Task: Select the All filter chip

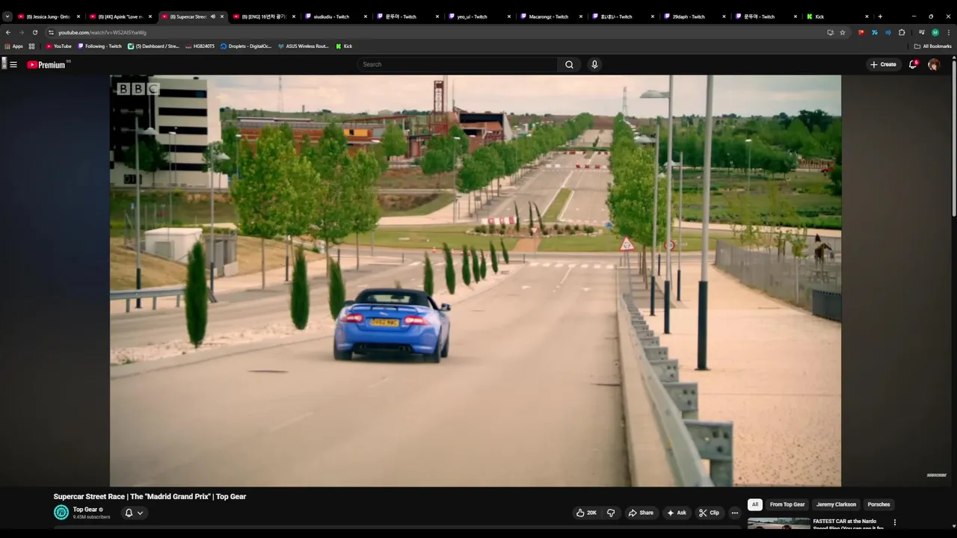Action: point(755,504)
